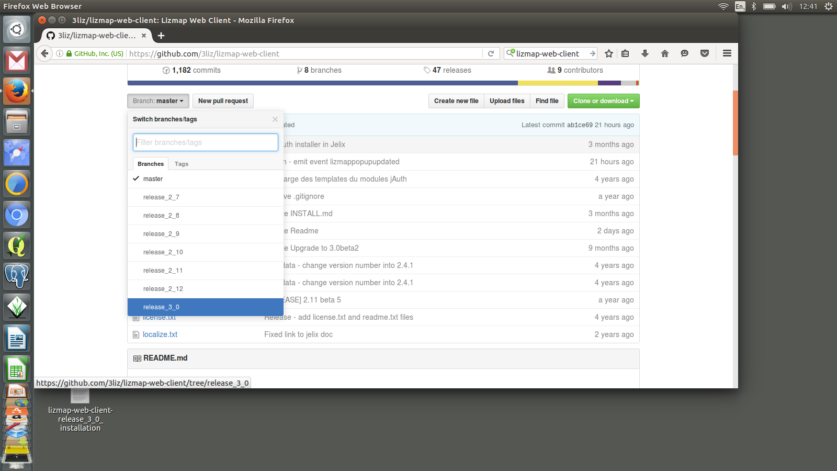Open QGIS from the launcher

[17, 245]
